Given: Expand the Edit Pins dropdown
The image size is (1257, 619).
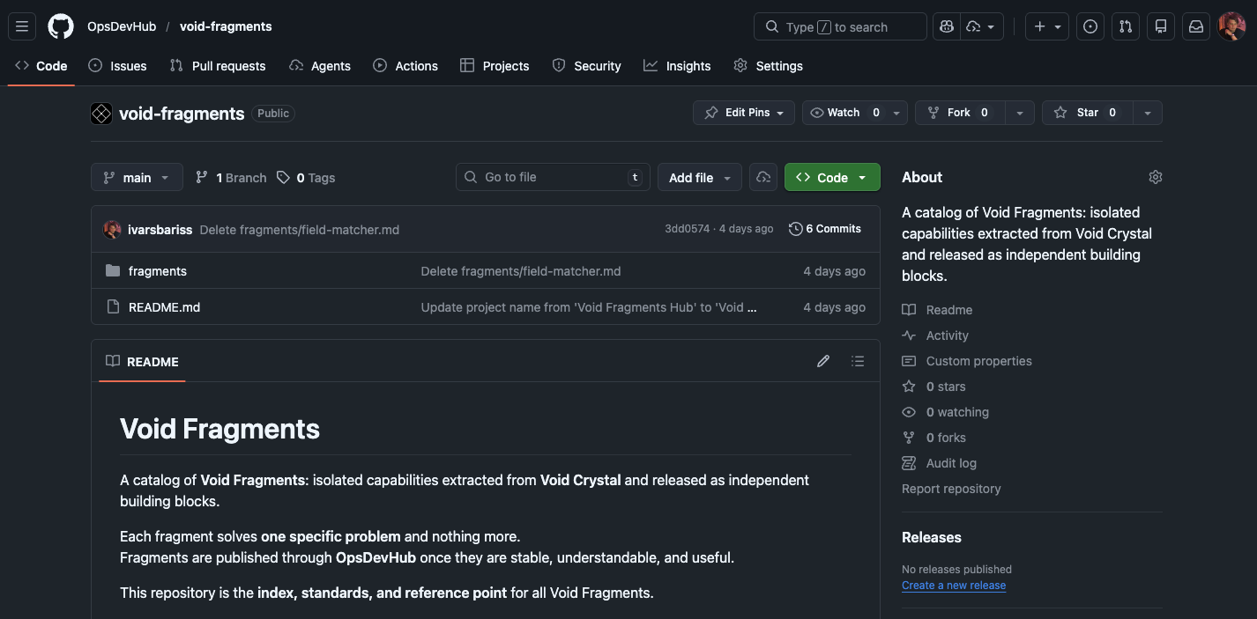Looking at the screenshot, I should click(744, 113).
